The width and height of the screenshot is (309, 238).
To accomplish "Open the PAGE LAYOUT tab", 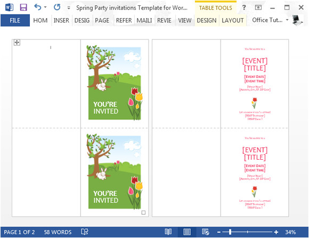I will click(x=102, y=20).
